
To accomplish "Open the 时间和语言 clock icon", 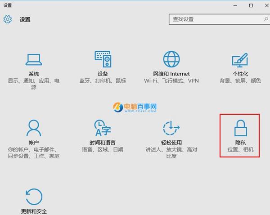I will point(103,128).
